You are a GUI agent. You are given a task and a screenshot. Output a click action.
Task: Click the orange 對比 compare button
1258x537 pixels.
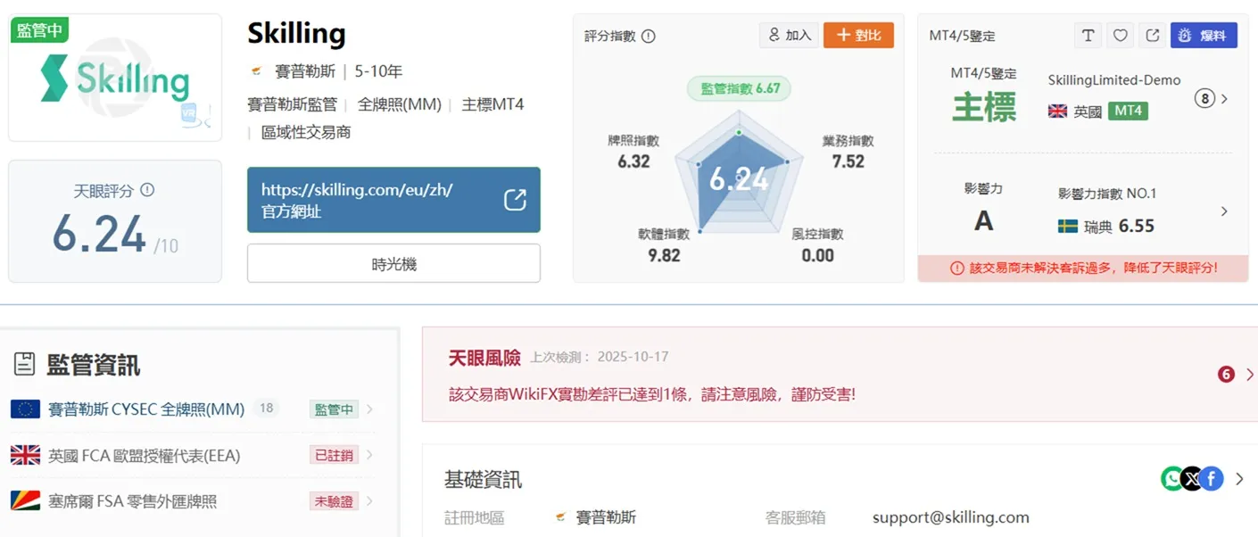(858, 36)
